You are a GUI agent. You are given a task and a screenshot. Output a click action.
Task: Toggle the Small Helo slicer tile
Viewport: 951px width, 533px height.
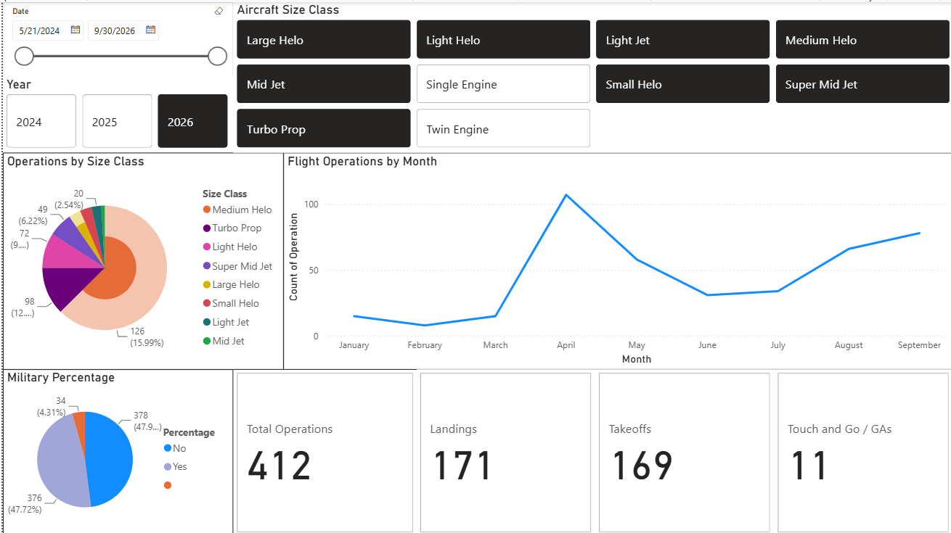(682, 84)
